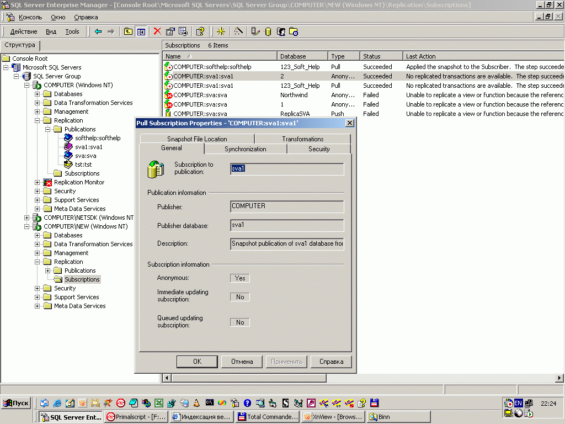Sort by the Status column header
Viewport: 565px width, 424px height.
pyautogui.click(x=381, y=56)
